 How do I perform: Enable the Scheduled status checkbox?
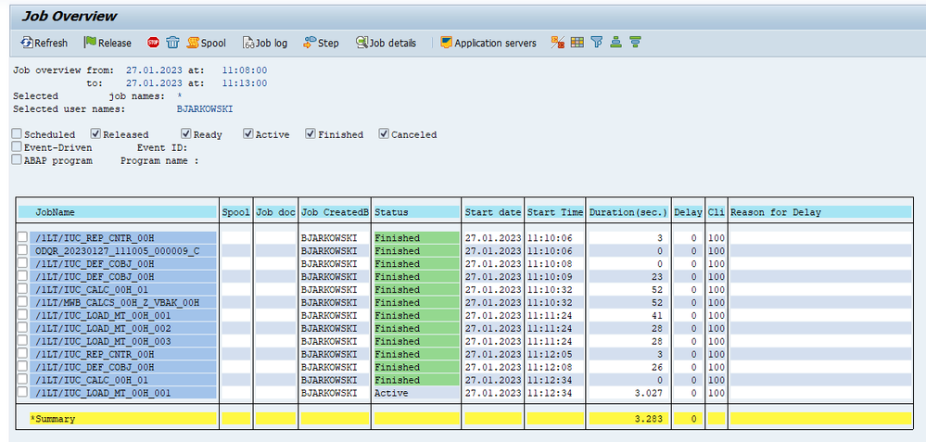tap(17, 134)
